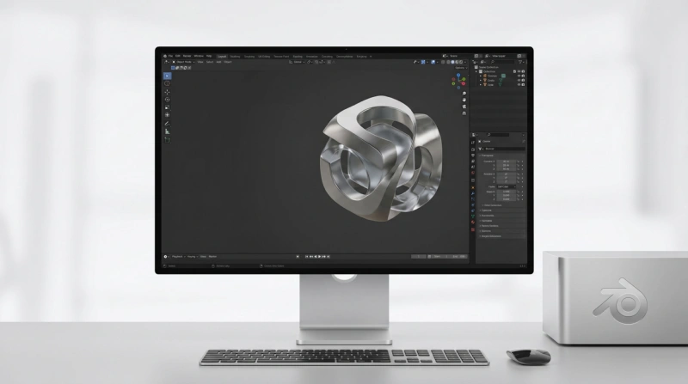Disable Collection in renders camera icon
The image size is (688, 384).
[523, 71]
